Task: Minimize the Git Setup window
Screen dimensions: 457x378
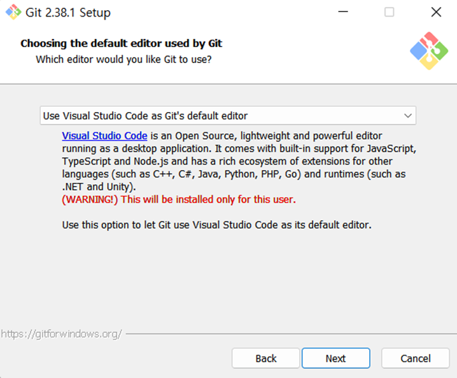Action: (343, 12)
